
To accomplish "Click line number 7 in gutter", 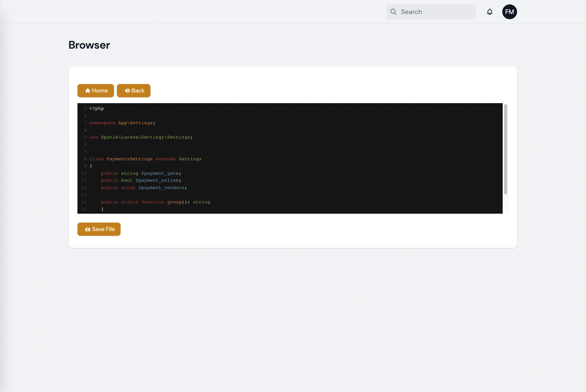I will (x=86, y=152).
